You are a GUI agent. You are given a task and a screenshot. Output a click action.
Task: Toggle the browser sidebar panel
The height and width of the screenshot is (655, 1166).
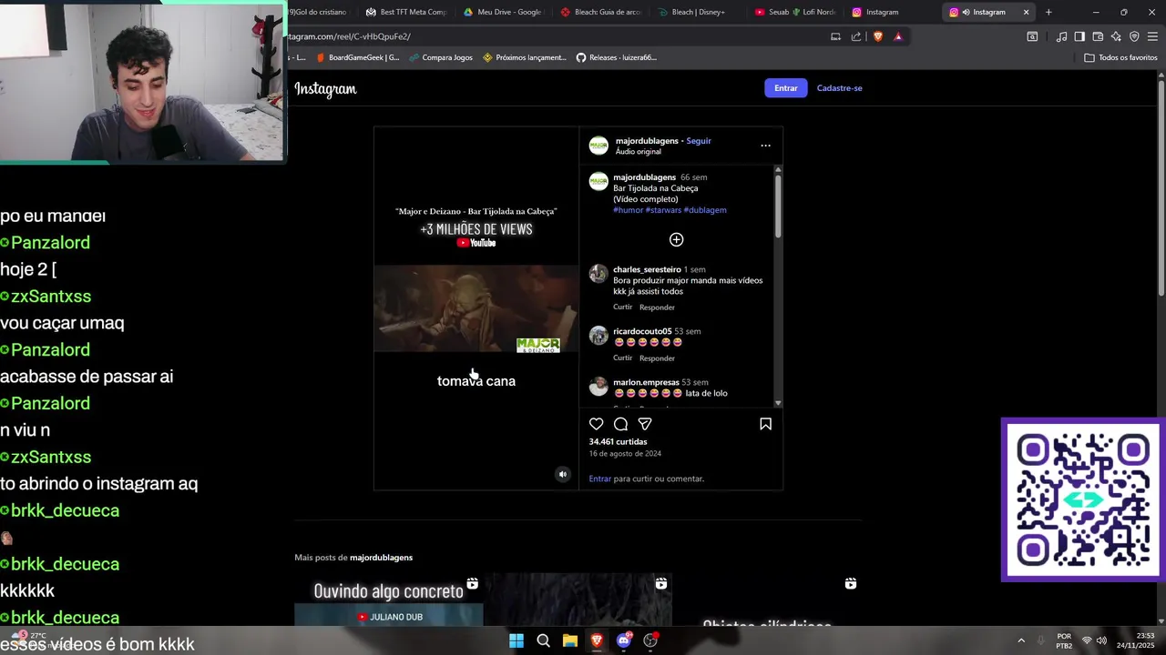(1079, 36)
